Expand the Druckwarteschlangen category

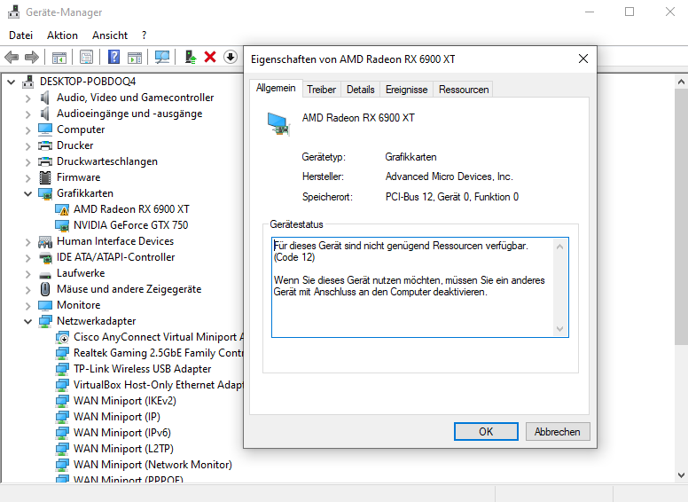click(28, 162)
